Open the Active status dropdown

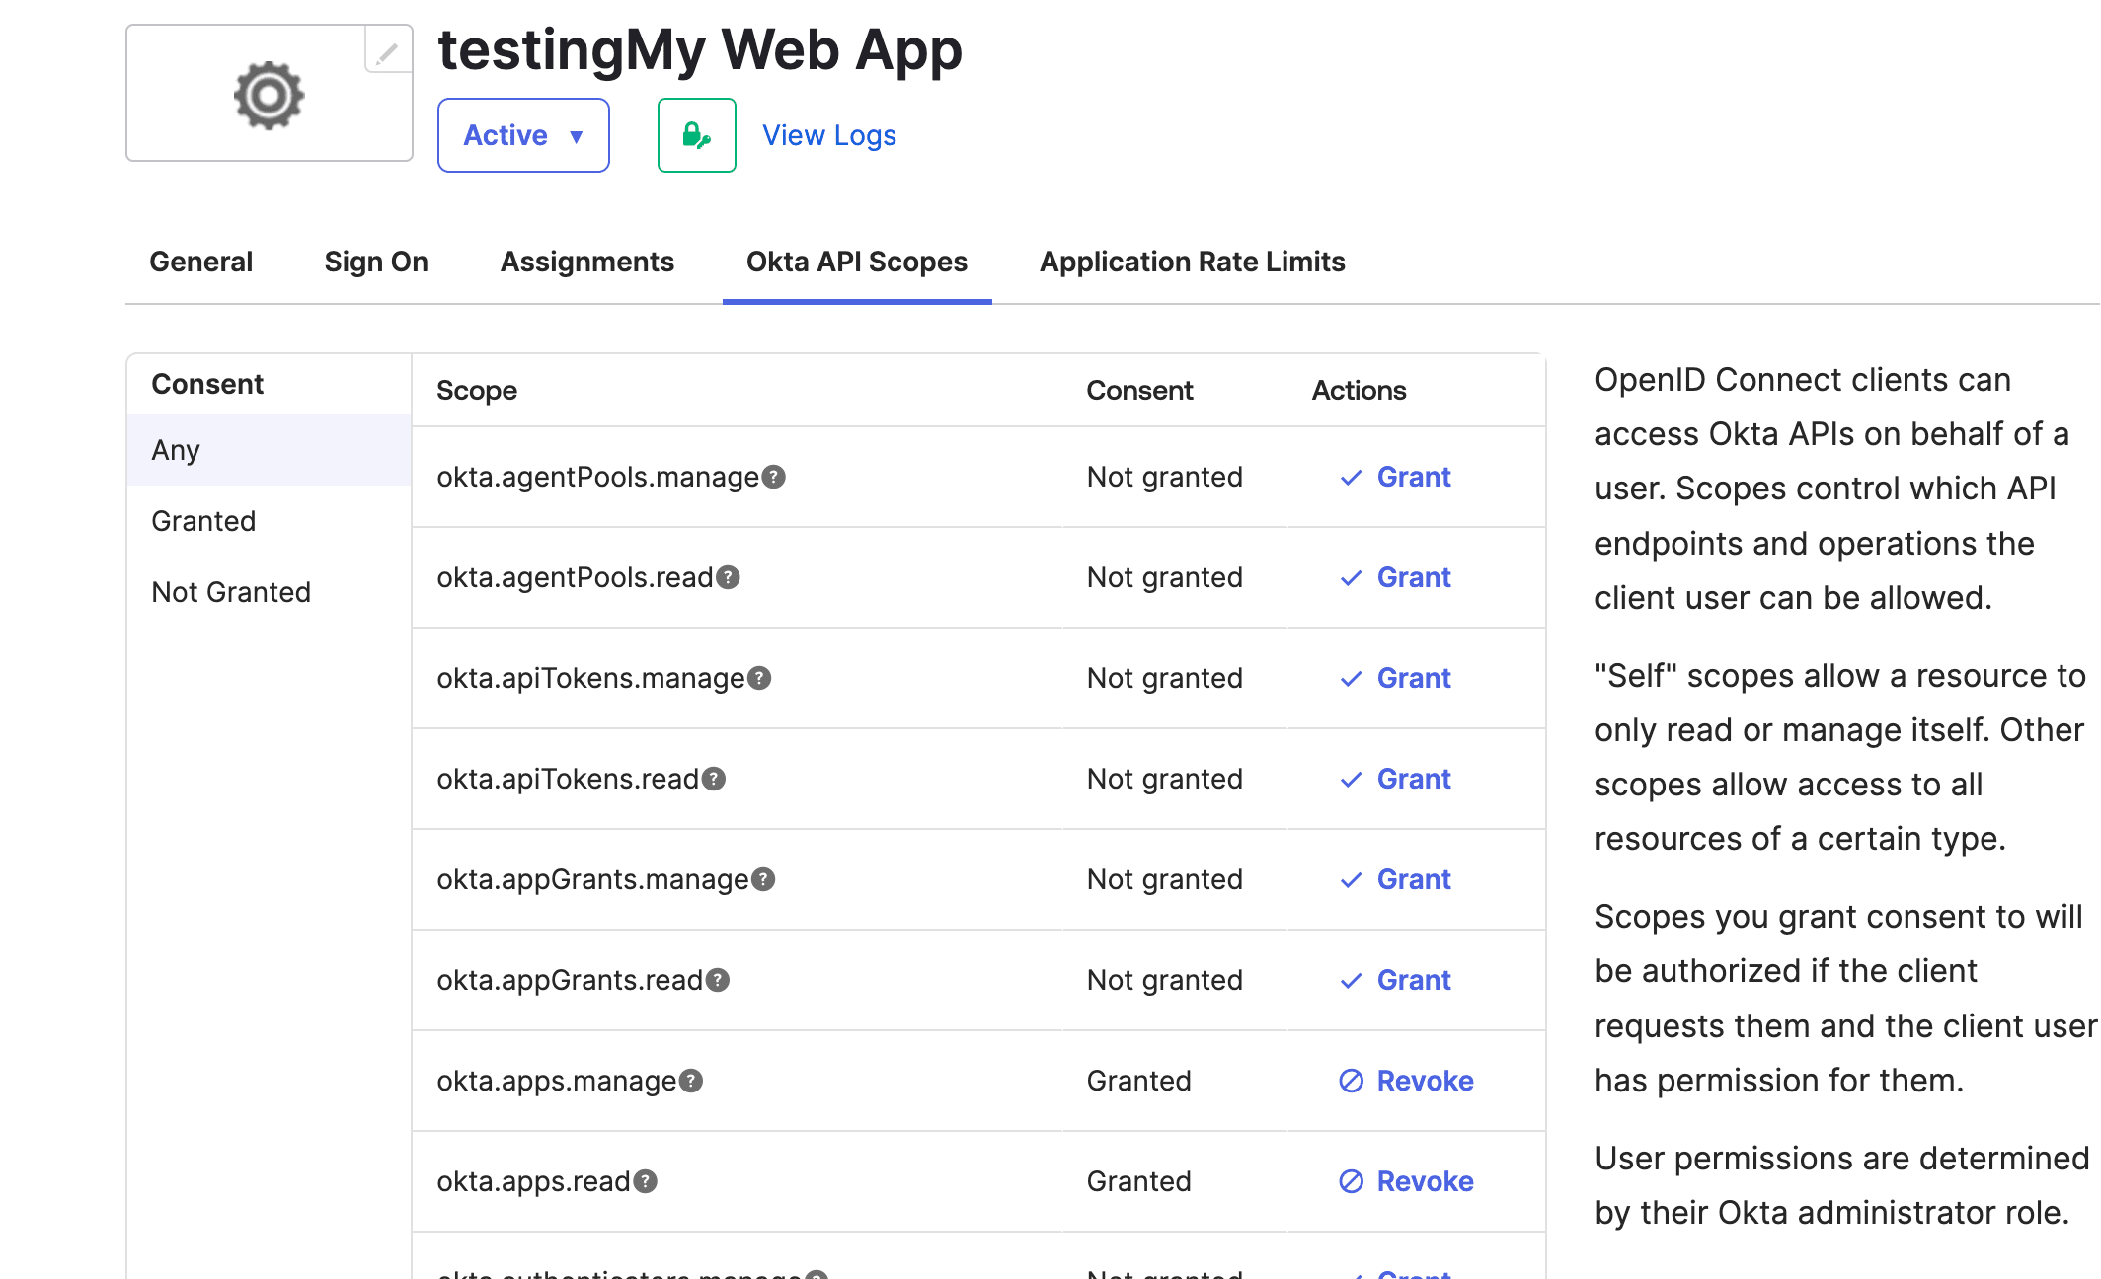(523, 135)
